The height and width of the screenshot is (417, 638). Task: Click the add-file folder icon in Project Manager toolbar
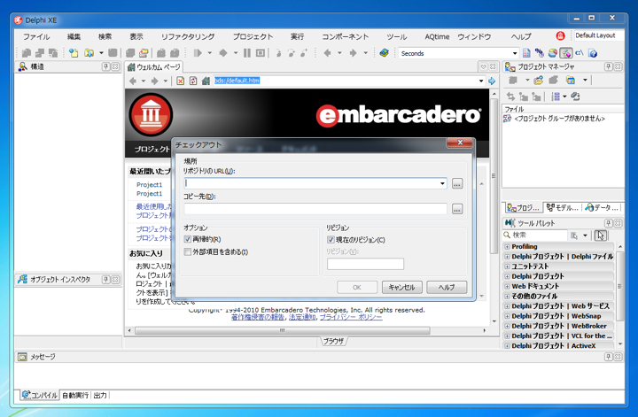pos(539,80)
